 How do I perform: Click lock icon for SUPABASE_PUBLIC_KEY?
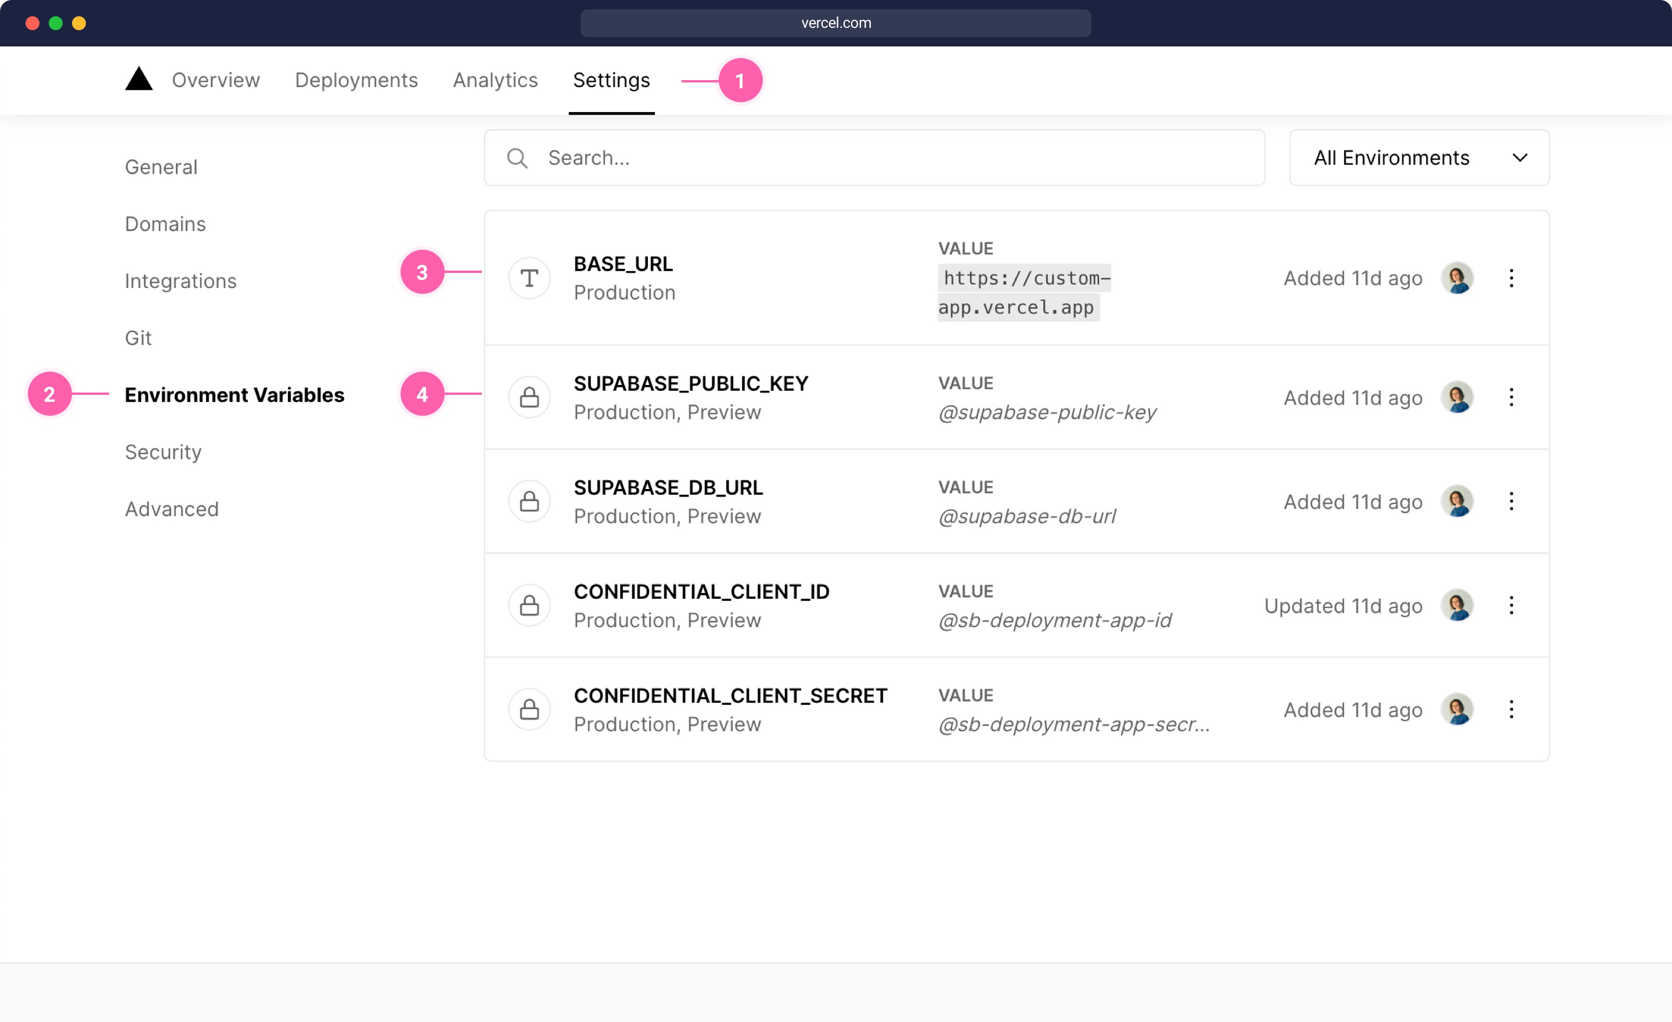coord(529,398)
